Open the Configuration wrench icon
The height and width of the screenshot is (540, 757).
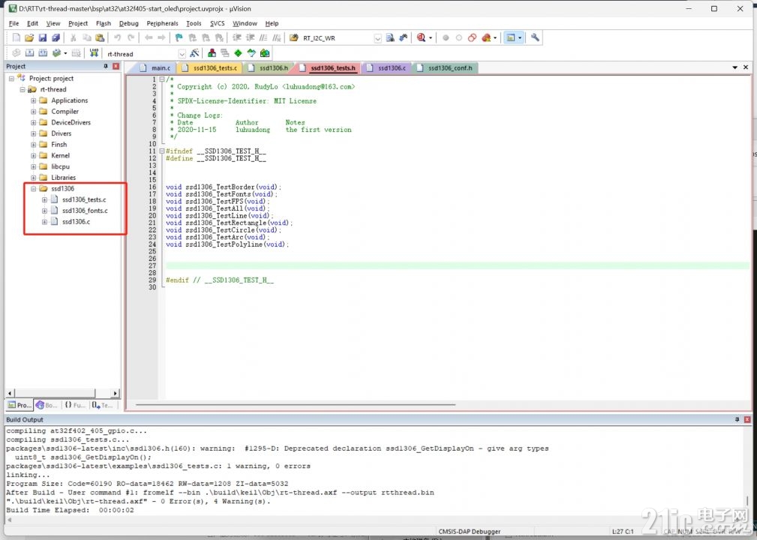[535, 37]
